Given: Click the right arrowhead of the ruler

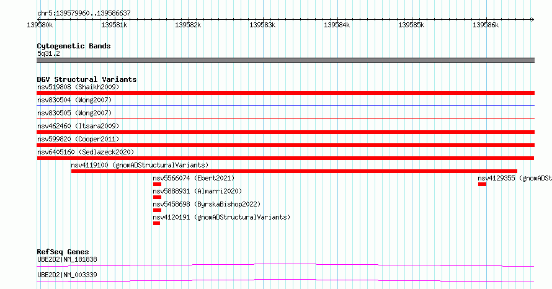Looking at the screenshot, I should tap(533, 20).
